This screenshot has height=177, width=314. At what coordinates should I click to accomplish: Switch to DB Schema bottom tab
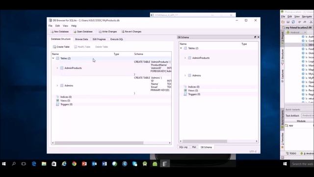(x=206, y=147)
